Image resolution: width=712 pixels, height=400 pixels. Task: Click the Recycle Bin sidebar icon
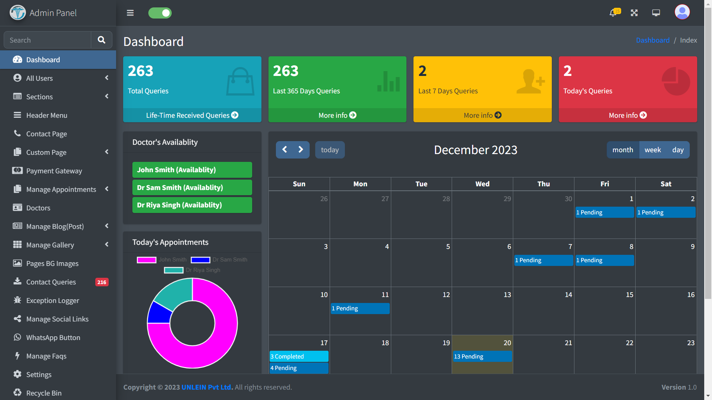point(17,393)
